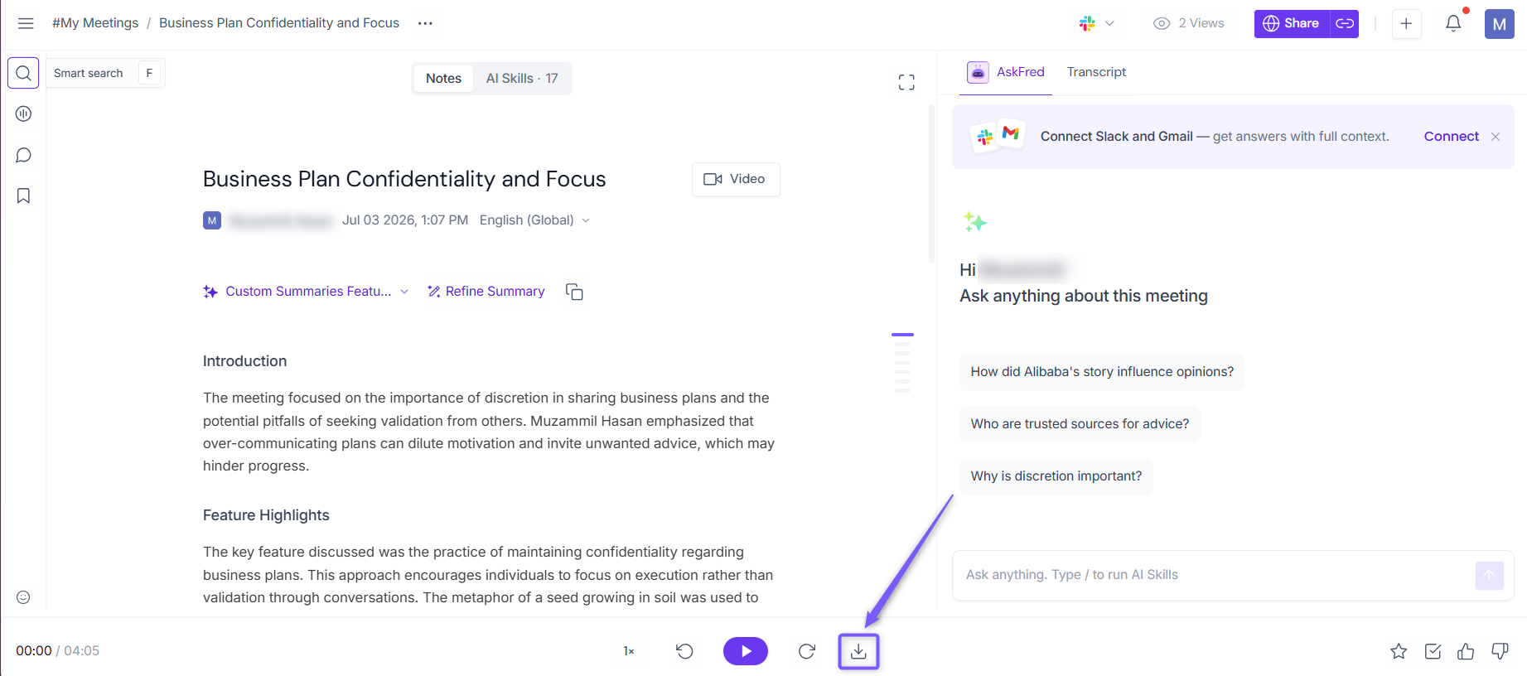
Task: Open the Video button
Action: pyautogui.click(x=736, y=179)
